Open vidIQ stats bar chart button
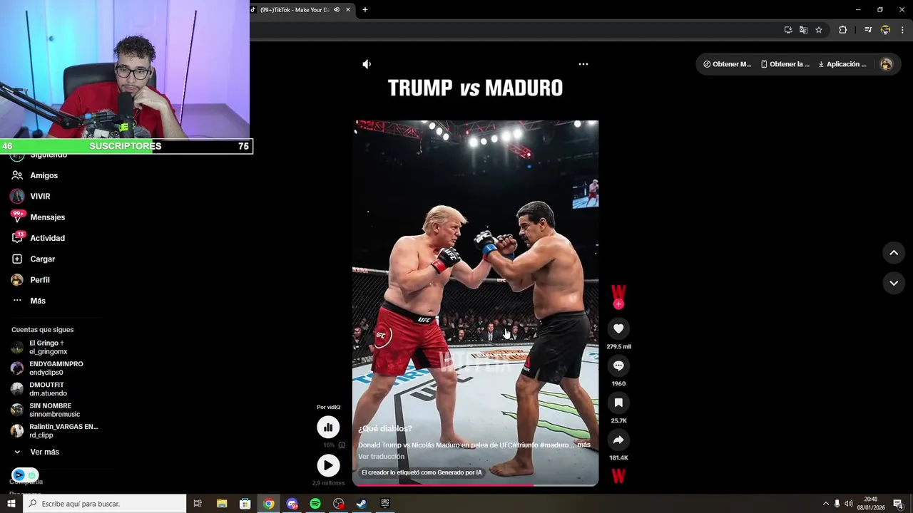The image size is (913, 513). pos(328,427)
